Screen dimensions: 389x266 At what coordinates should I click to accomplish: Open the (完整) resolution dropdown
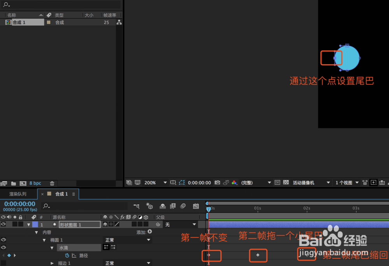coord(256,183)
